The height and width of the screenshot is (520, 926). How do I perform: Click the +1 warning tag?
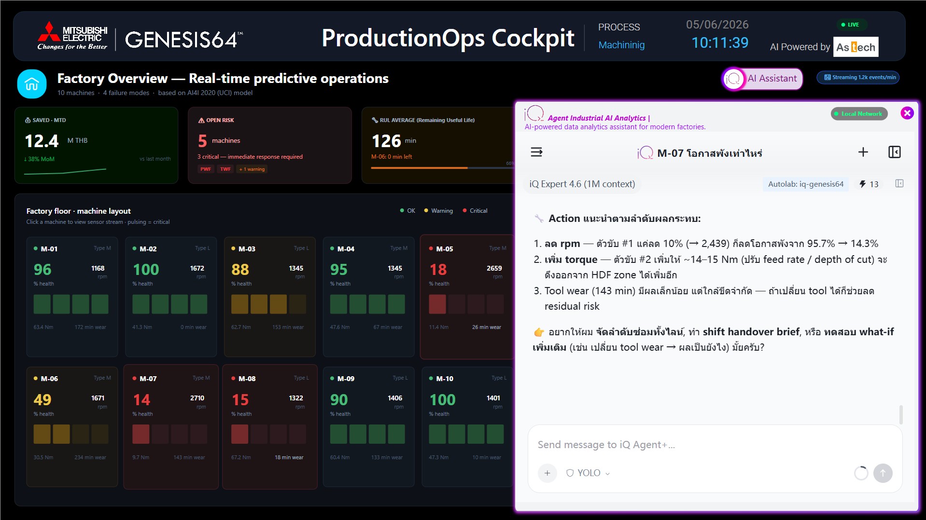(x=252, y=169)
